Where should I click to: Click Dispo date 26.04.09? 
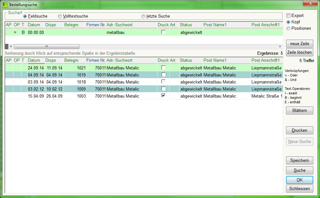[54, 96]
